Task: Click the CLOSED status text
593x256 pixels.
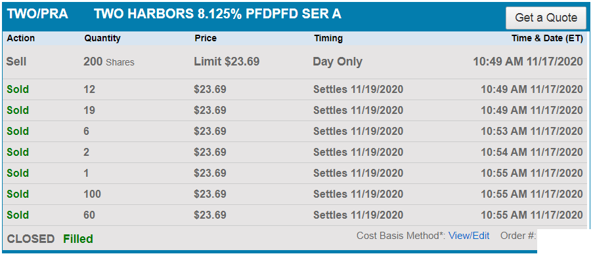Action: click(31, 239)
